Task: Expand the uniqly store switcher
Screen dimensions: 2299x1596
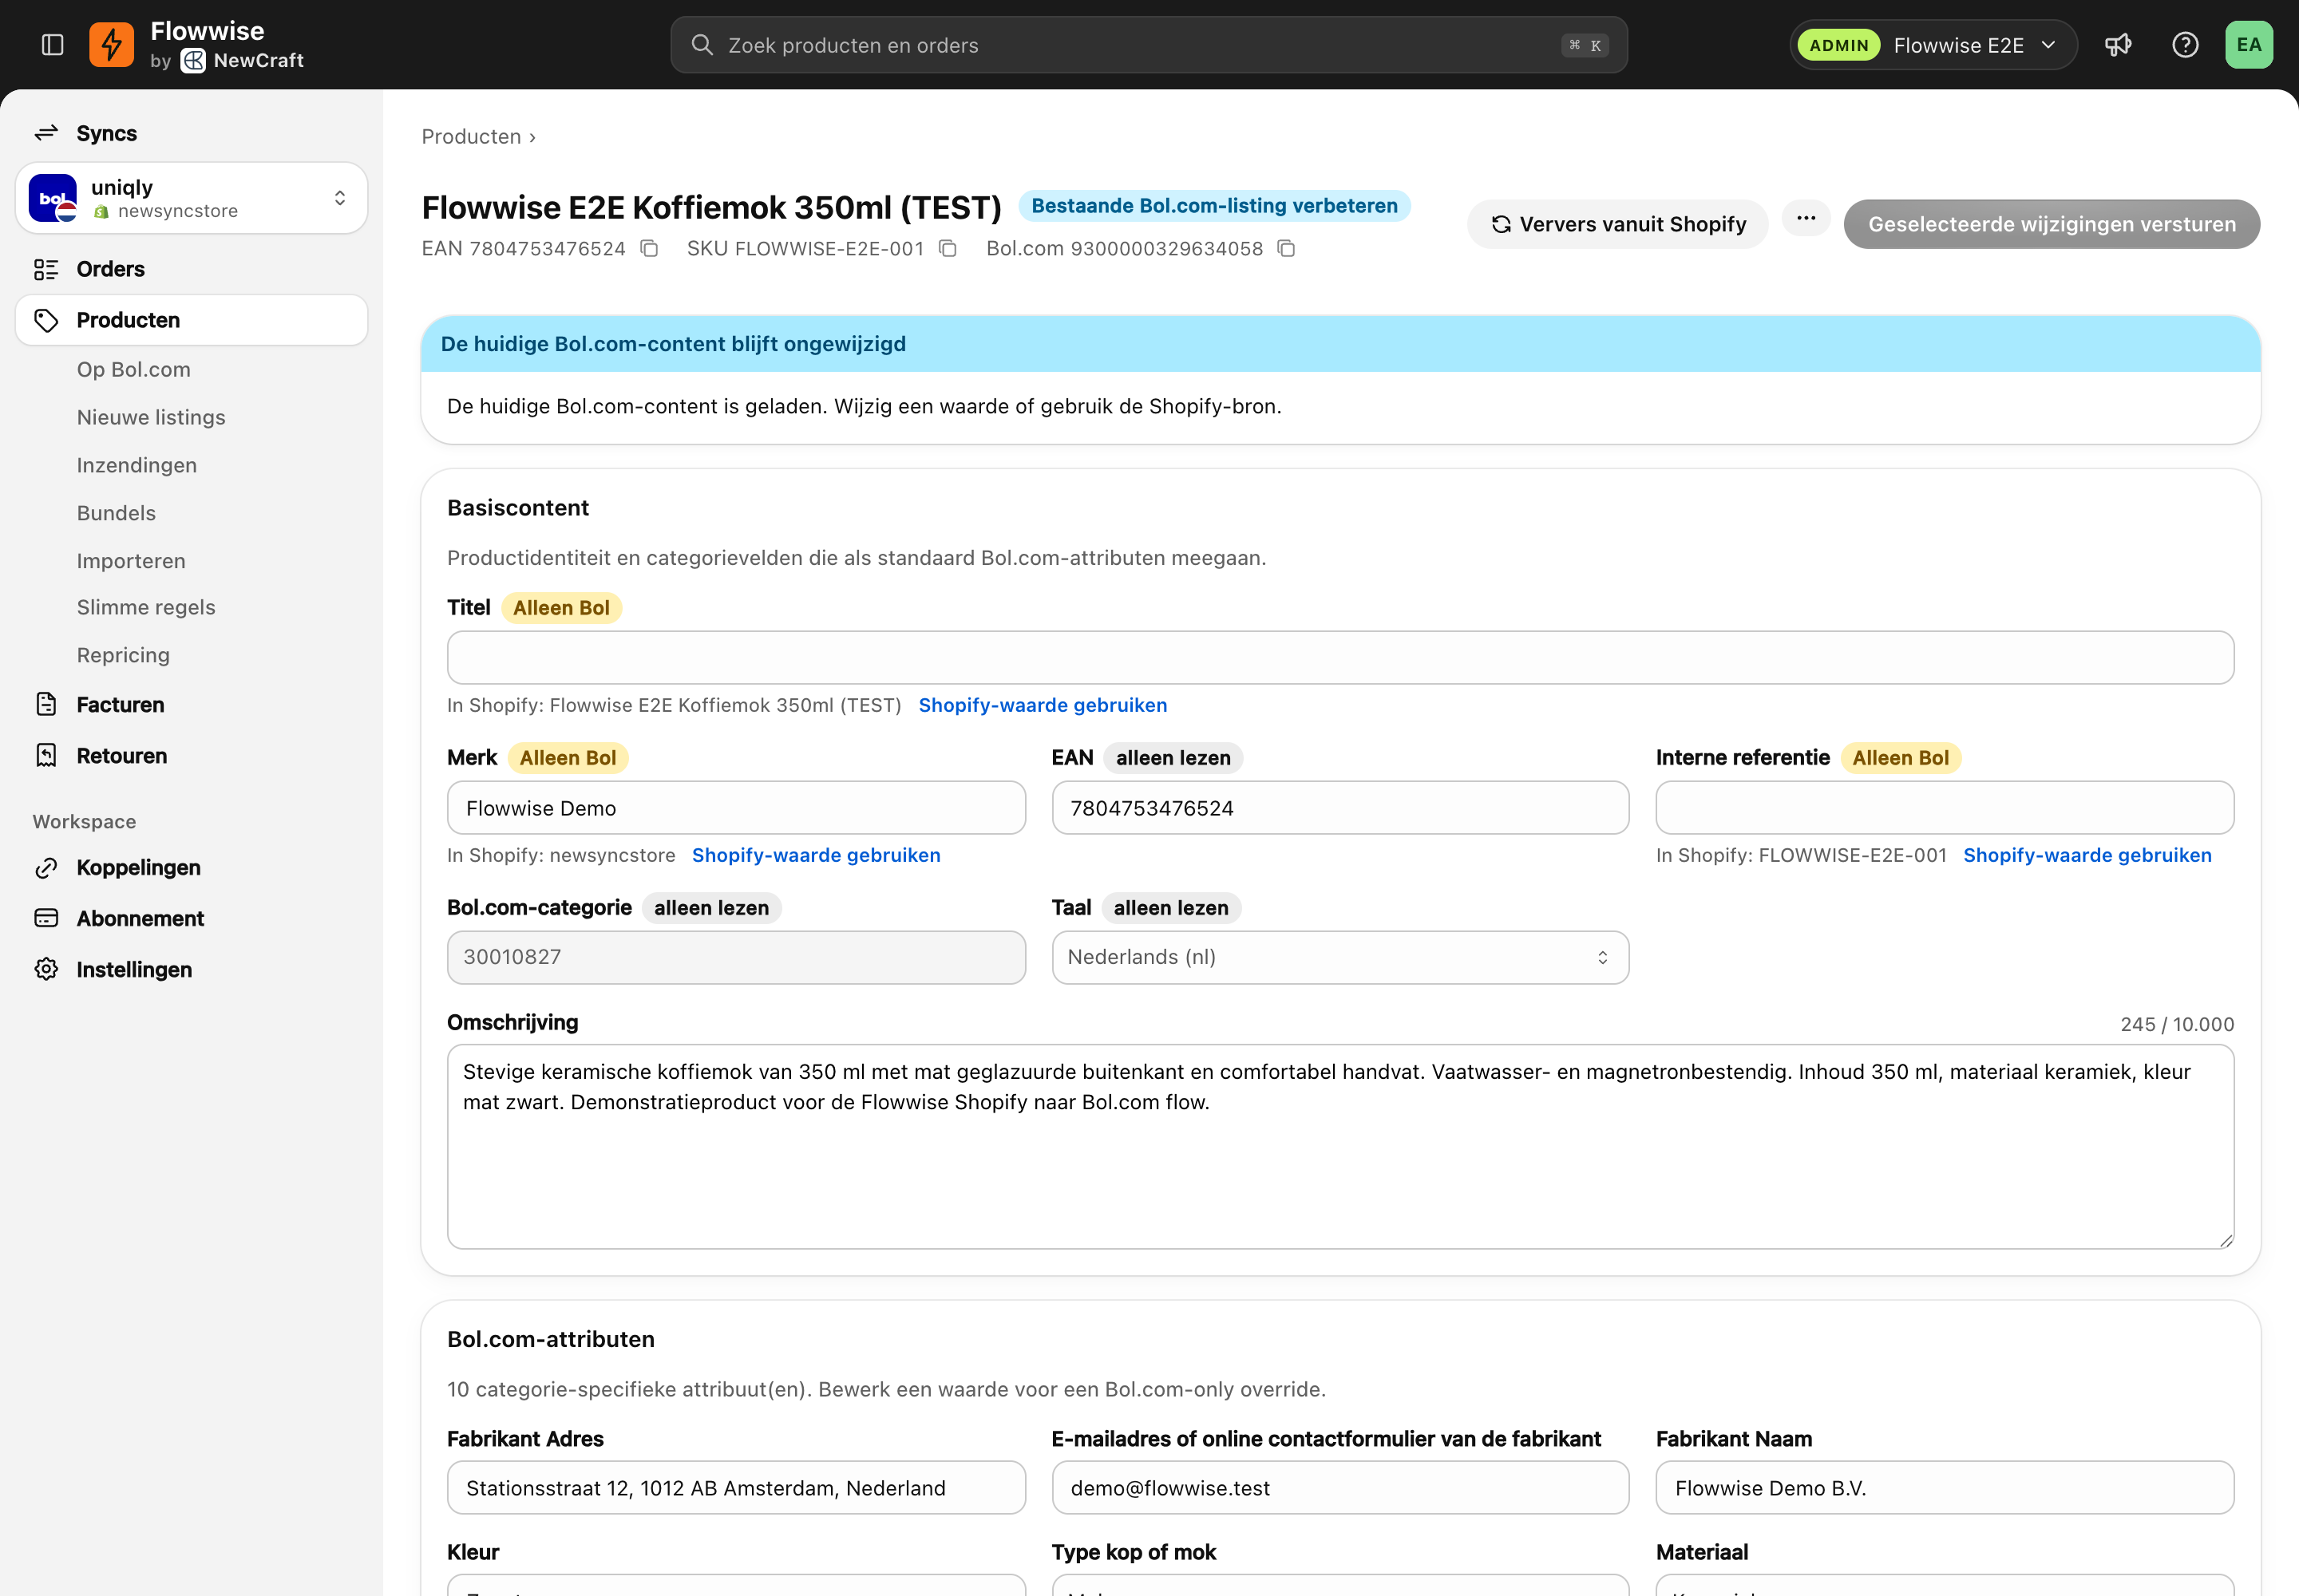Action: coord(191,198)
